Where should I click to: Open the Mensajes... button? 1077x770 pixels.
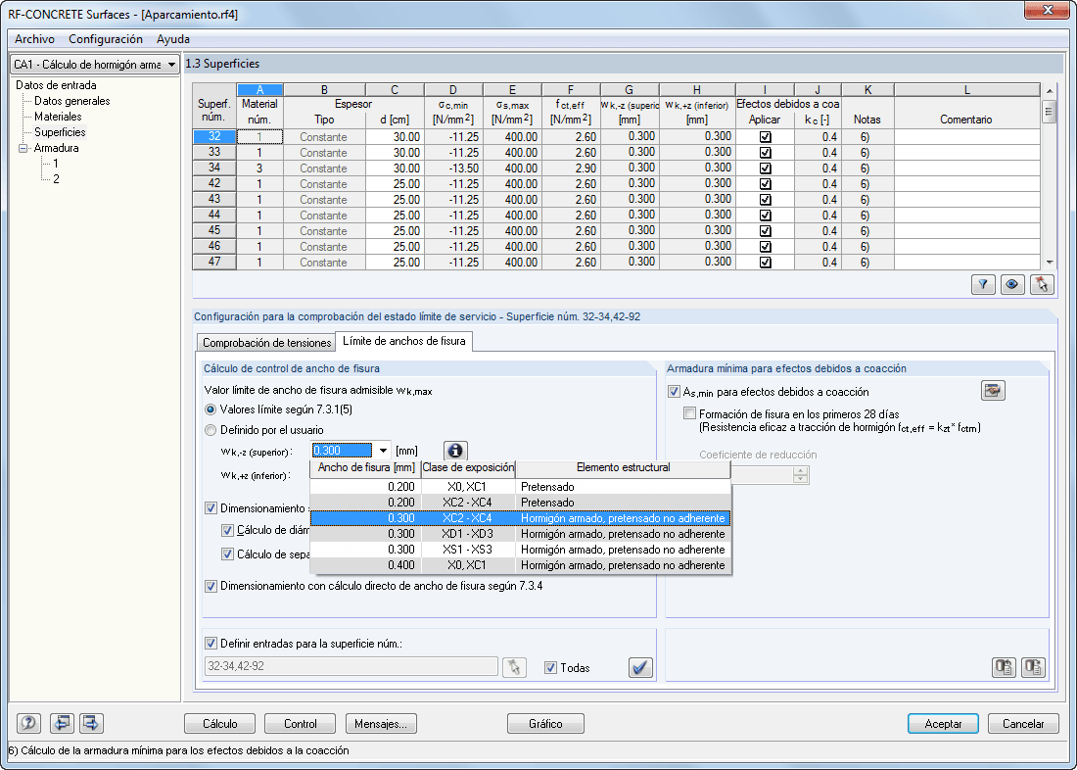pyautogui.click(x=381, y=724)
